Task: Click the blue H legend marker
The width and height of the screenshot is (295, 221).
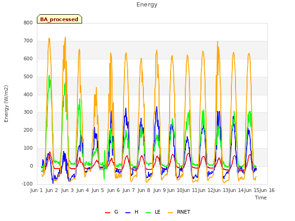Action: coord(128,213)
